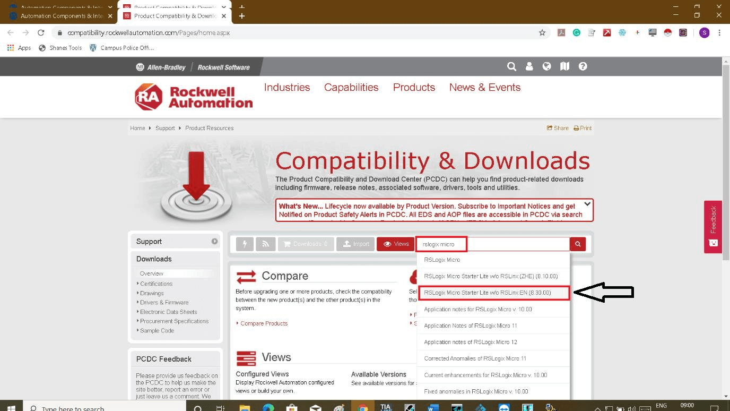
Task: Expand the What's New banner chevron
Action: pos(587,204)
